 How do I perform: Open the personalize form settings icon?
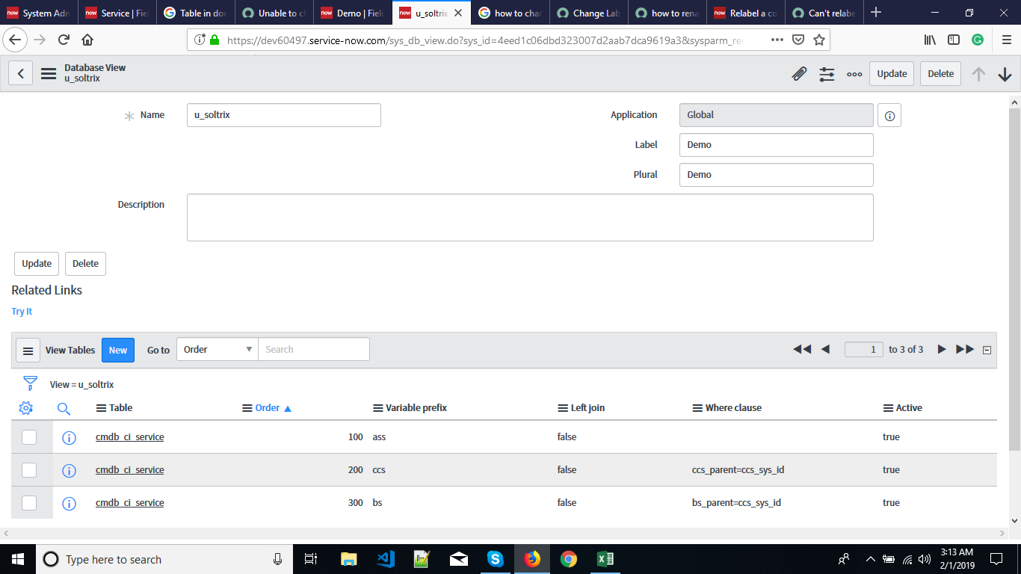827,73
